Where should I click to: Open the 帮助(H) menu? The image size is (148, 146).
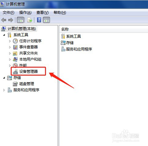(x=60, y=13)
